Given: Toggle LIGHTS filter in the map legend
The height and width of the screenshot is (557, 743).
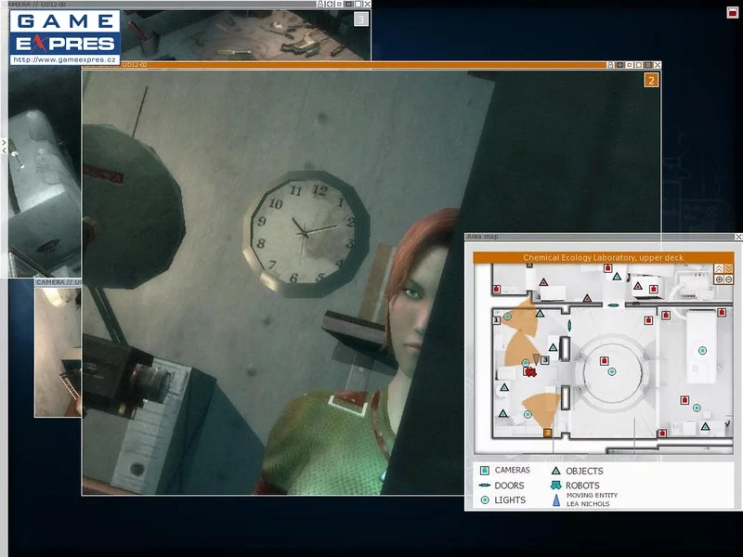Looking at the screenshot, I should pos(484,500).
